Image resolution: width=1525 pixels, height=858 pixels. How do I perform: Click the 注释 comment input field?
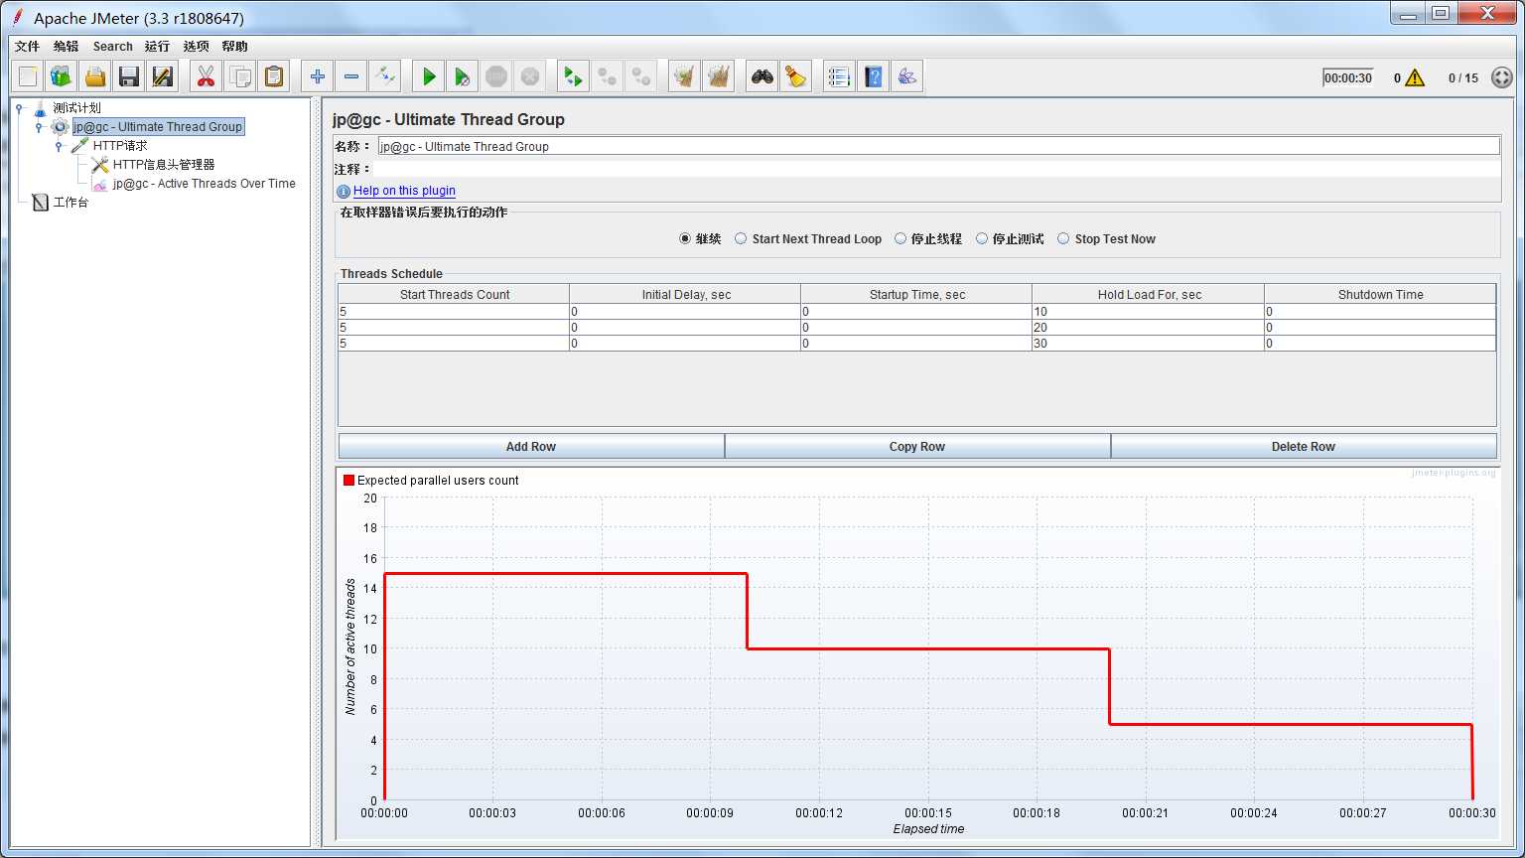pyautogui.click(x=938, y=170)
